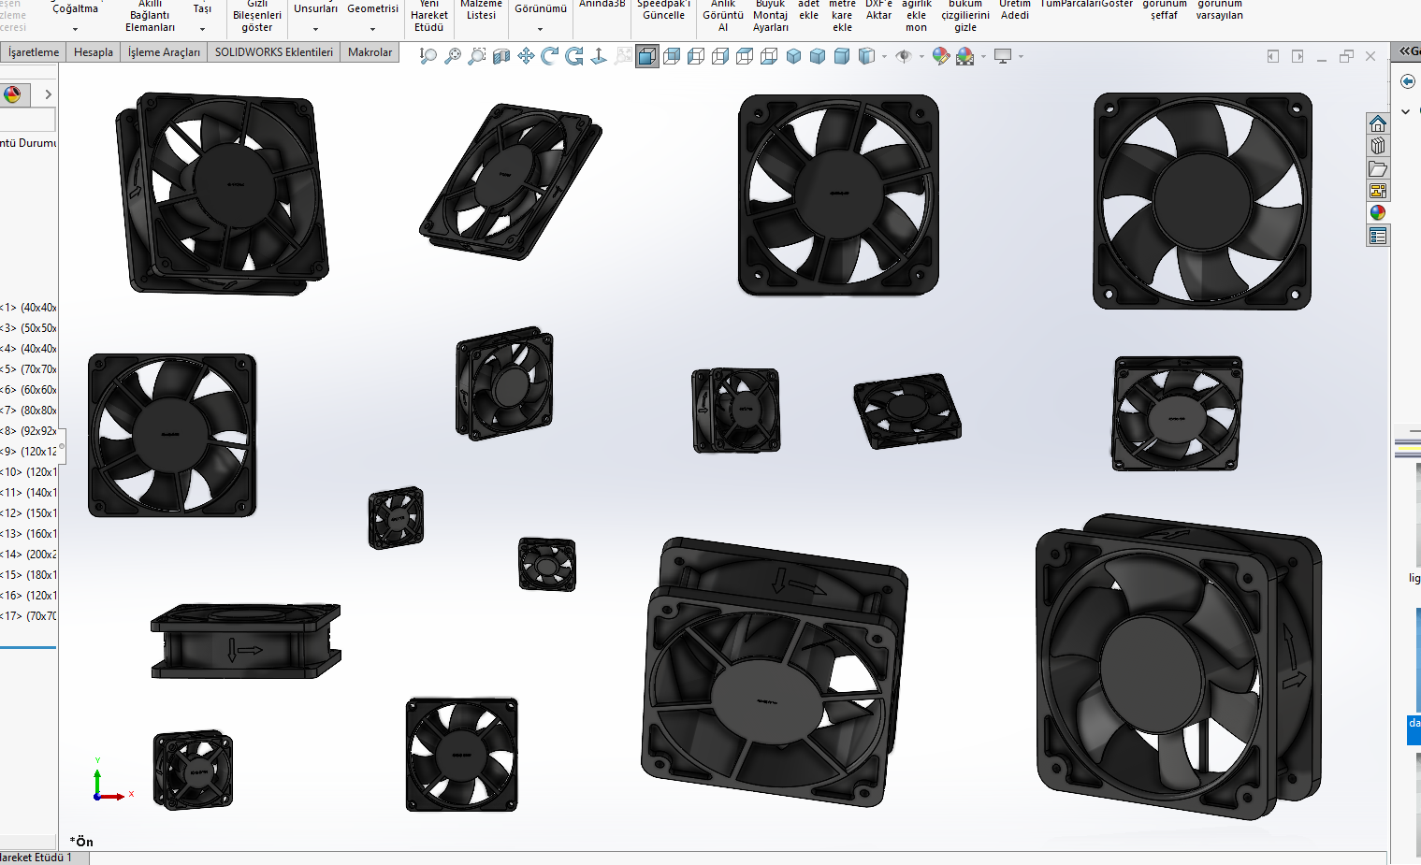Open SOLIDWORKS Resources home tab in task pane
Image resolution: width=1421 pixels, height=865 pixels.
tap(1378, 123)
